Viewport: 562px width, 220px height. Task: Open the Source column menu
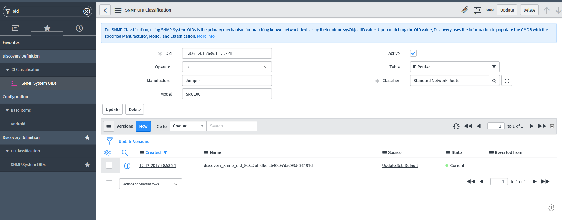click(x=384, y=152)
